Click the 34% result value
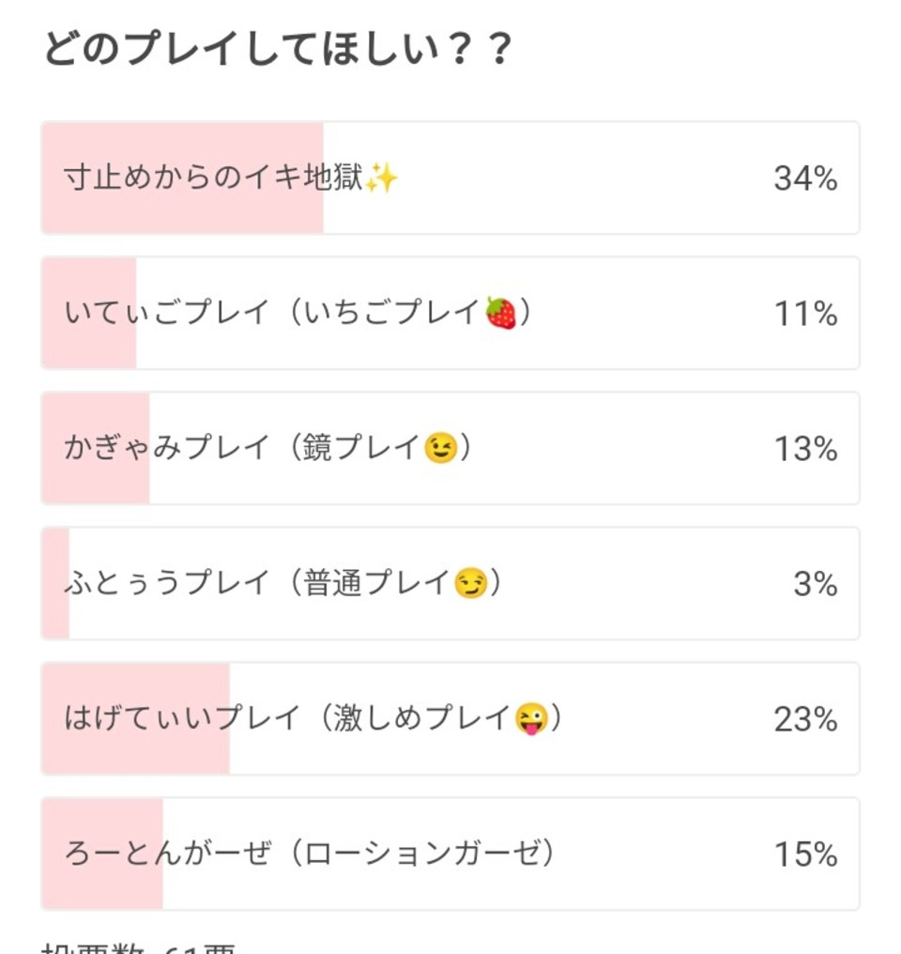Viewport: 901px width, 954px height. 805,178
